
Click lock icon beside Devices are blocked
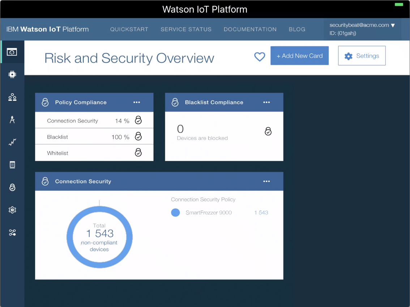268,131
